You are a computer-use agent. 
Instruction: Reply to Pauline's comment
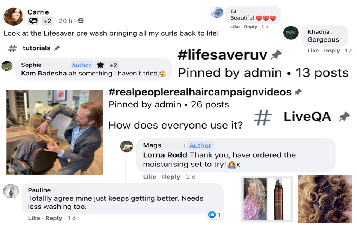point(54,218)
